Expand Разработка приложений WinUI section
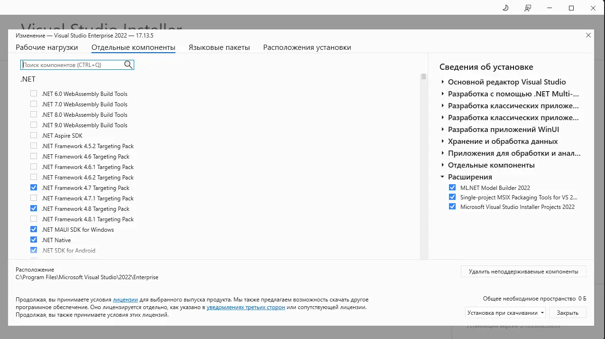 [442, 129]
